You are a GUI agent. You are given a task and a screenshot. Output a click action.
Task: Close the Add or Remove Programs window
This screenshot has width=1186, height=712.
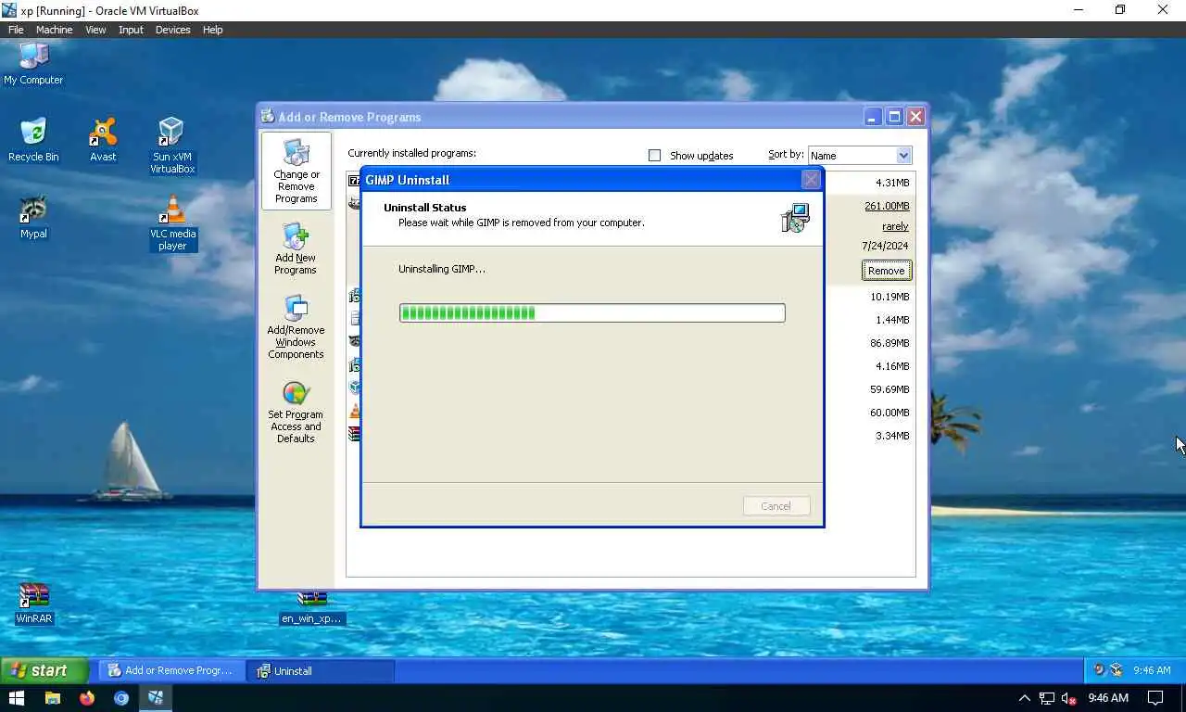tap(915, 117)
